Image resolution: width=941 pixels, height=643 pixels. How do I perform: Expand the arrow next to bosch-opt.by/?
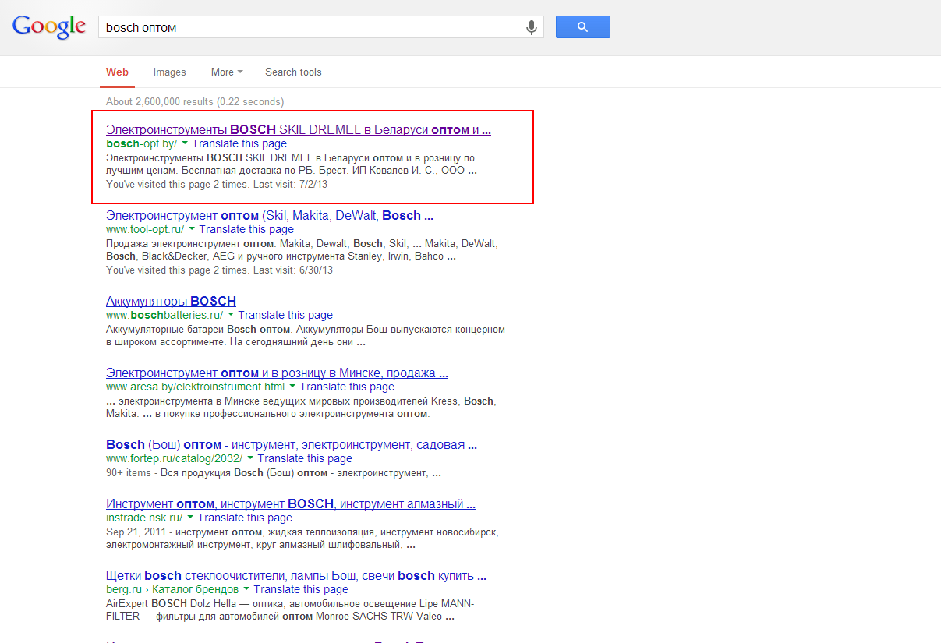185,143
